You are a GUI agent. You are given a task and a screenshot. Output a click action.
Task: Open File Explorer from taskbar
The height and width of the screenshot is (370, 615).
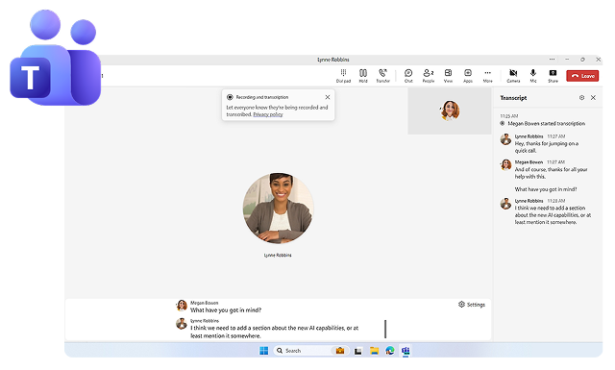click(374, 351)
